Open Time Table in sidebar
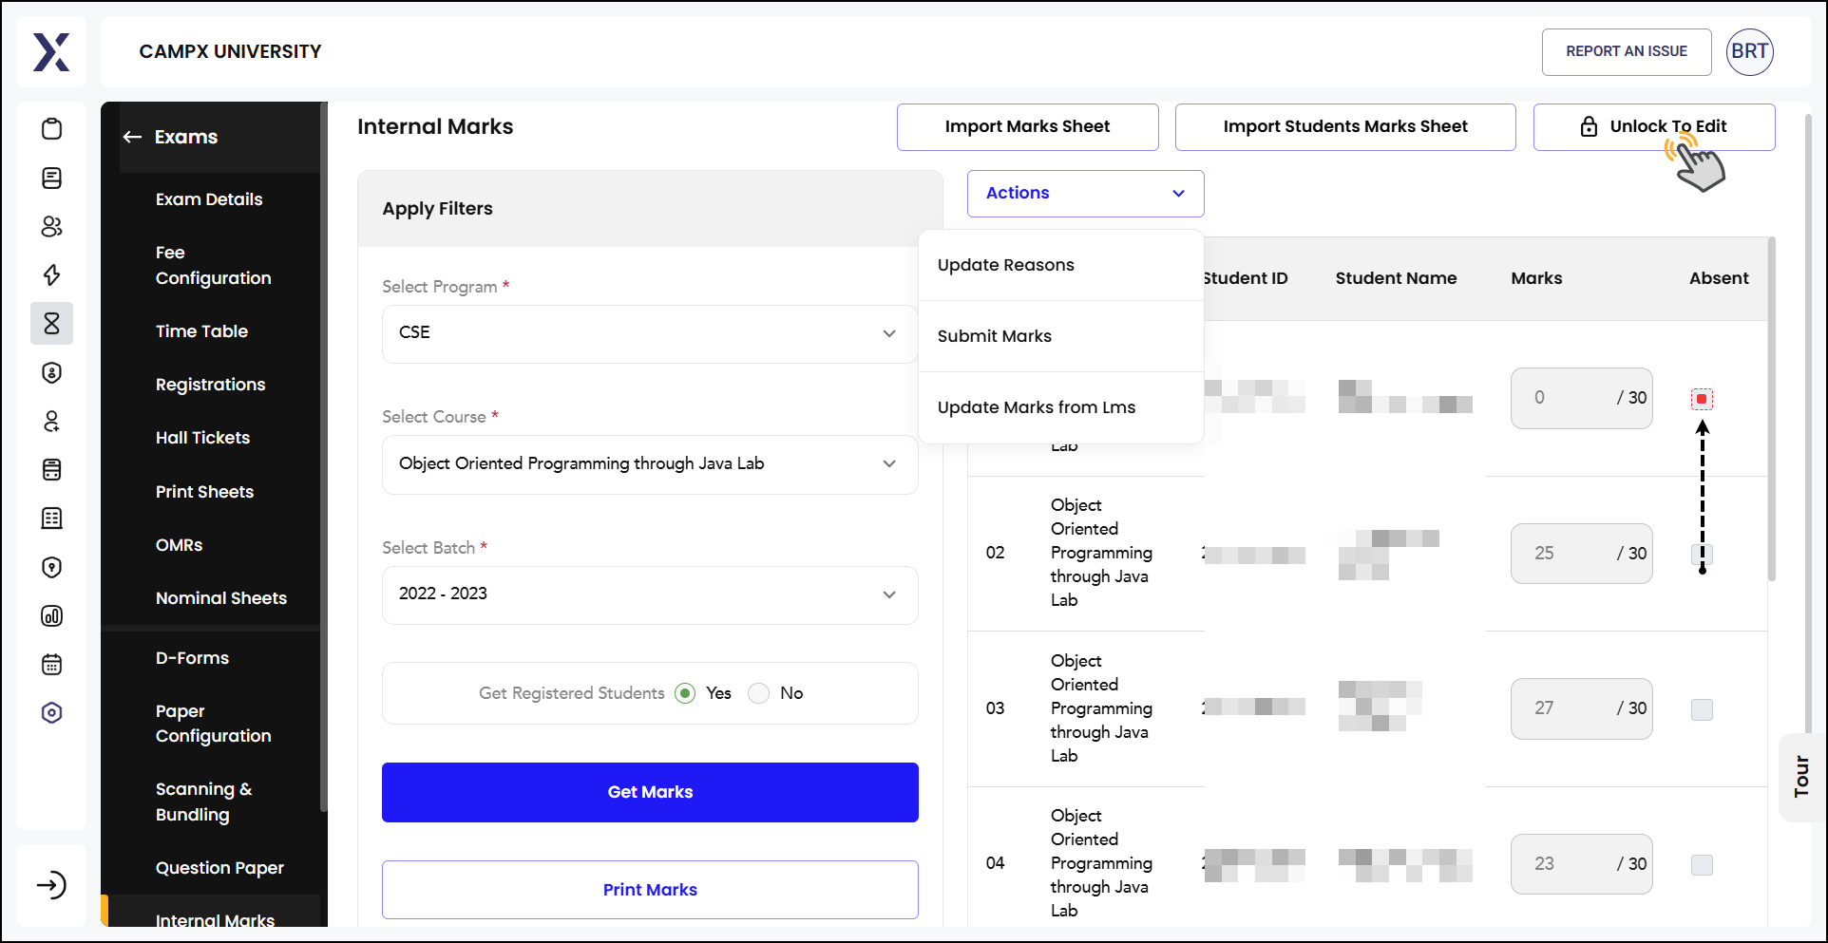 [x=201, y=331]
